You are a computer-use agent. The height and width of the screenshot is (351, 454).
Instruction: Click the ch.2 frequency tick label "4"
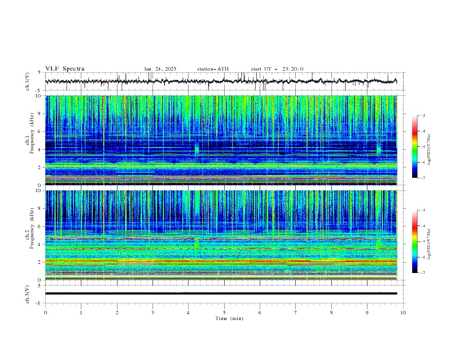click(x=41, y=244)
